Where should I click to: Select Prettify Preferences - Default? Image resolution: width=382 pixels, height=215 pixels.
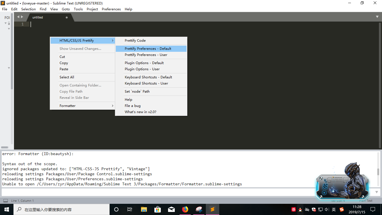[x=151, y=49]
